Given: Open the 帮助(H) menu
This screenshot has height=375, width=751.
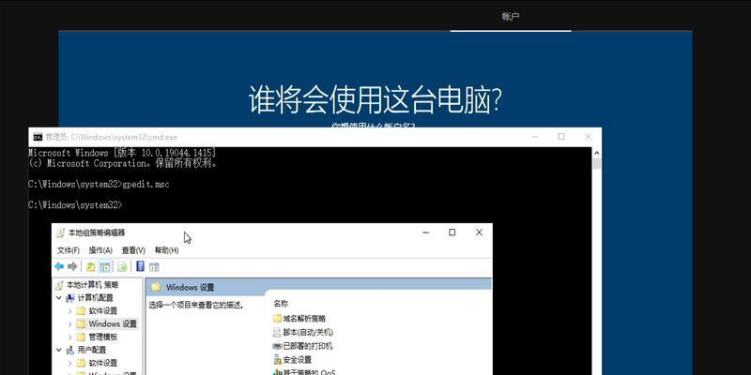Looking at the screenshot, I should click(167, 250).
